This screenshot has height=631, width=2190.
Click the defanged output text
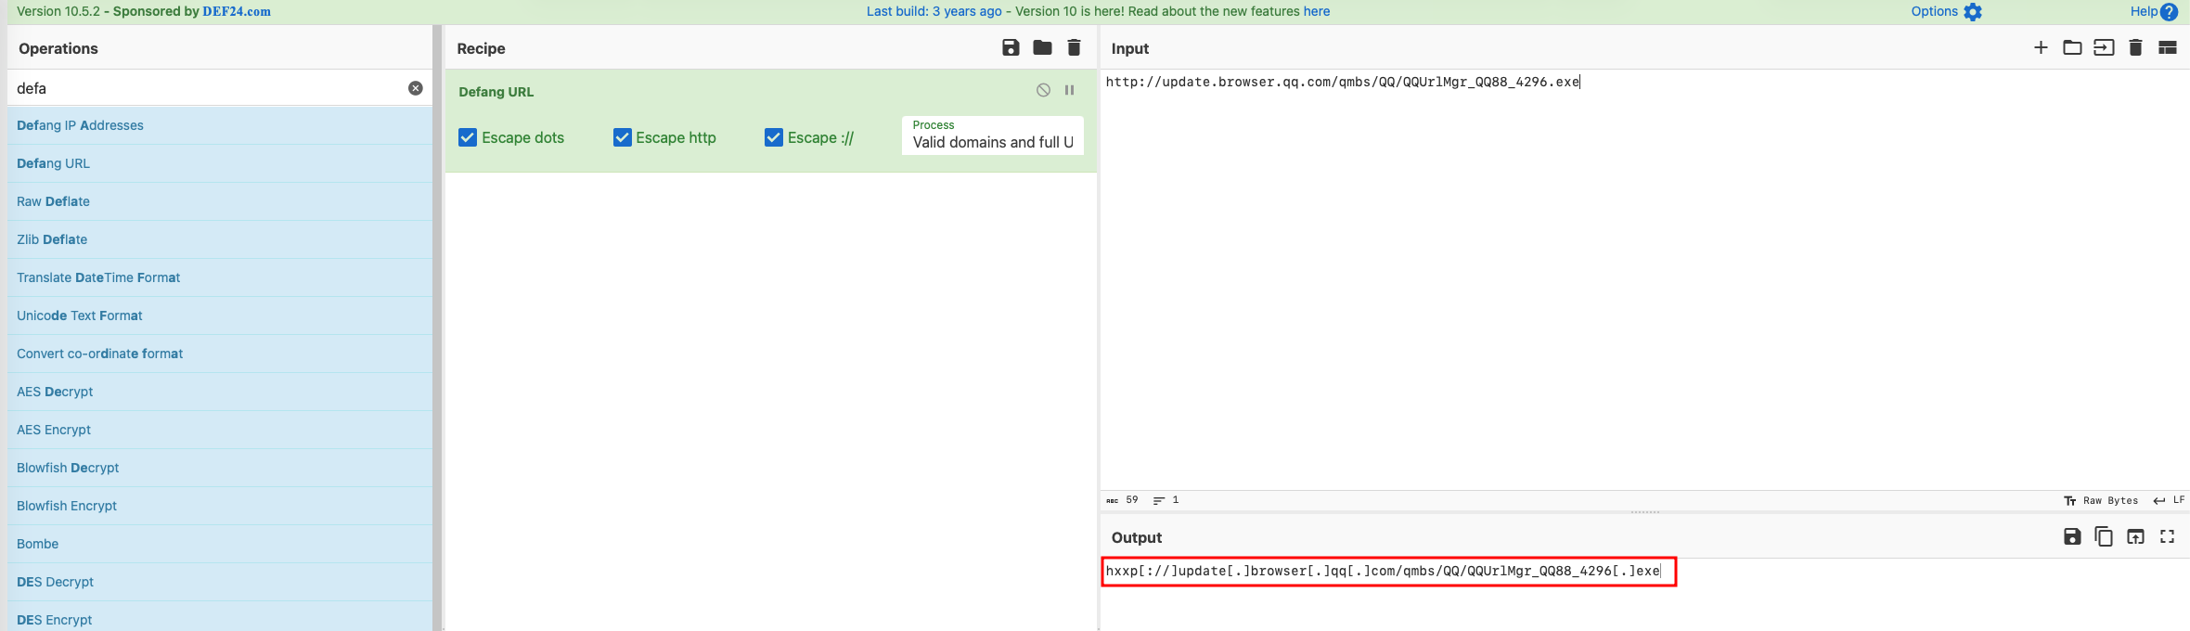click(1383, 571)
